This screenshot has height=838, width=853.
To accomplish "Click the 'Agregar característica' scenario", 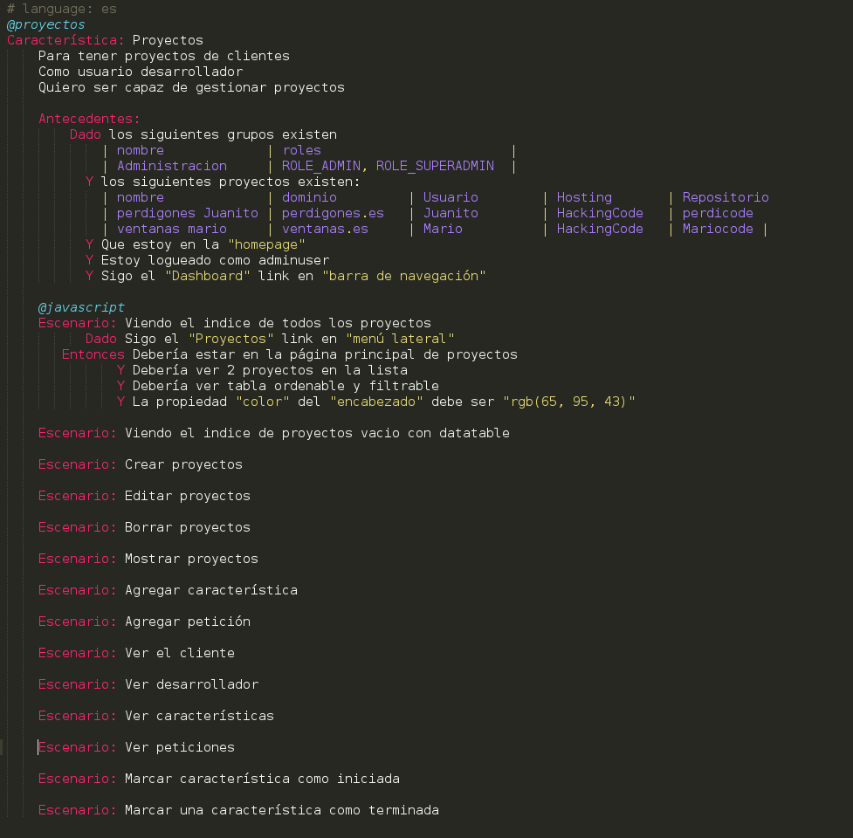I will point(211,591).
